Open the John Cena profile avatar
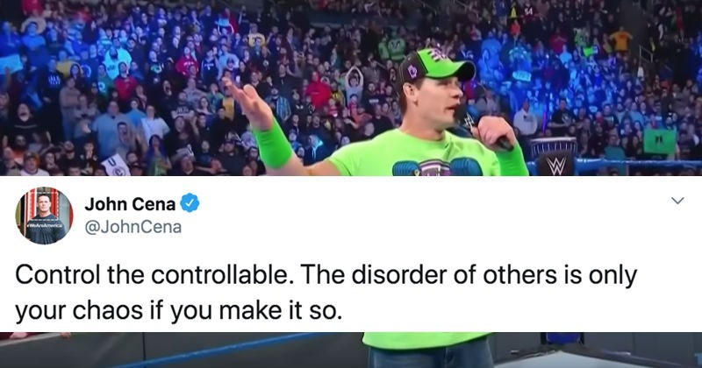Viewport: 702px width, 368px height. [x=44, y=216]
